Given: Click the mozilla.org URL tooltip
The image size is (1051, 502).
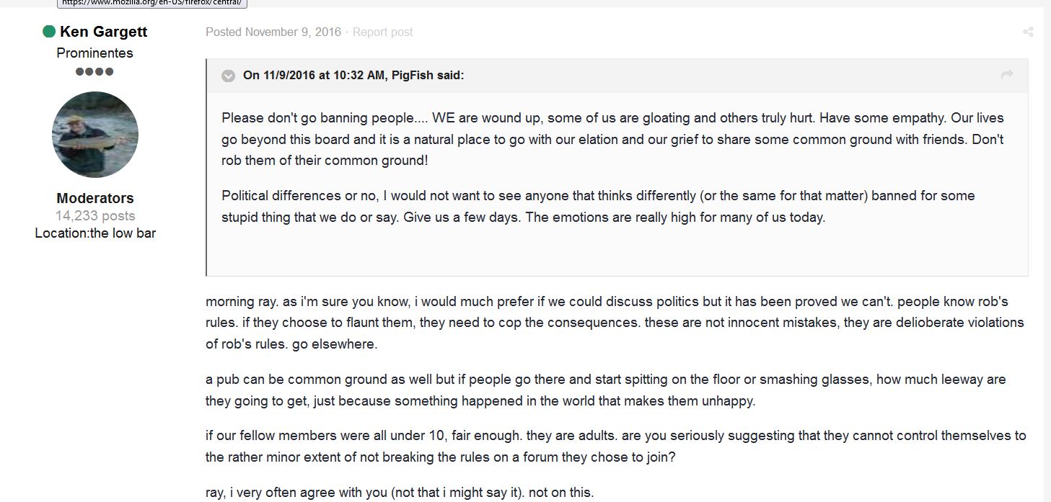Looking at the screenshot, I should click(x=152, y=3).
